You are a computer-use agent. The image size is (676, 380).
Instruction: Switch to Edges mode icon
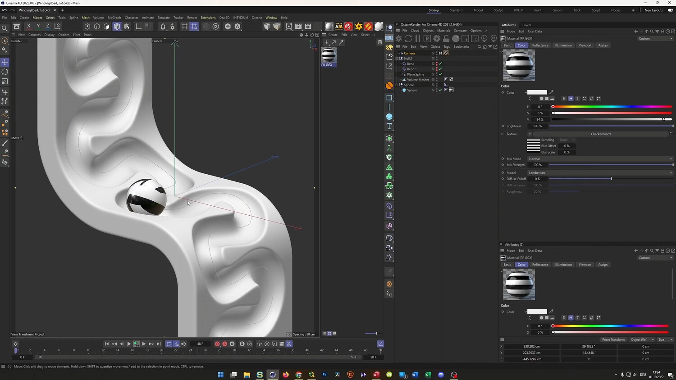click(97, 27)
